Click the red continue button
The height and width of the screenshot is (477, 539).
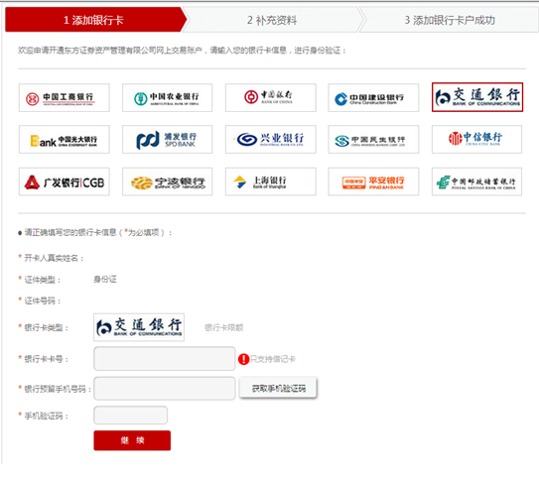pyautogui.click(x=132, y=440)
